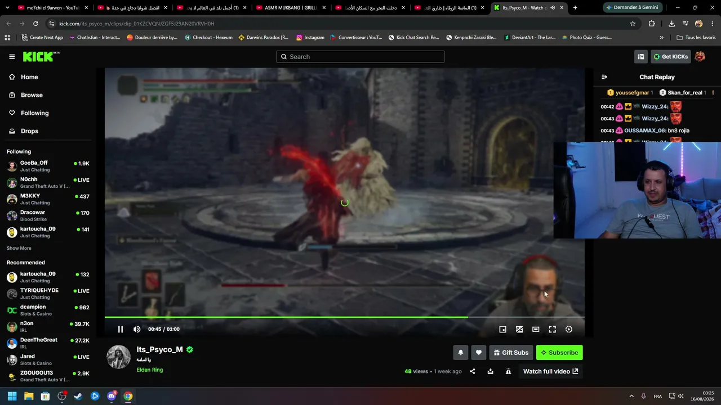
Task: Bookmark this page with the star
Action: (633, 24)
